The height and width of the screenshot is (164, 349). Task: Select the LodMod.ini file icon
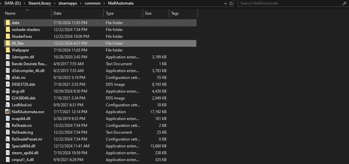[x=8, y=105]
